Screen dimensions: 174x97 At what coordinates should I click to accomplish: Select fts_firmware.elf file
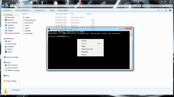[x=30, y=20]
